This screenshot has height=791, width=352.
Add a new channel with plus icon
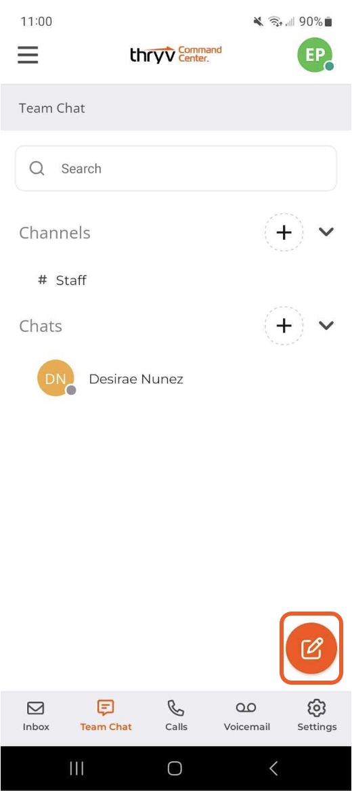pos(284,232)
